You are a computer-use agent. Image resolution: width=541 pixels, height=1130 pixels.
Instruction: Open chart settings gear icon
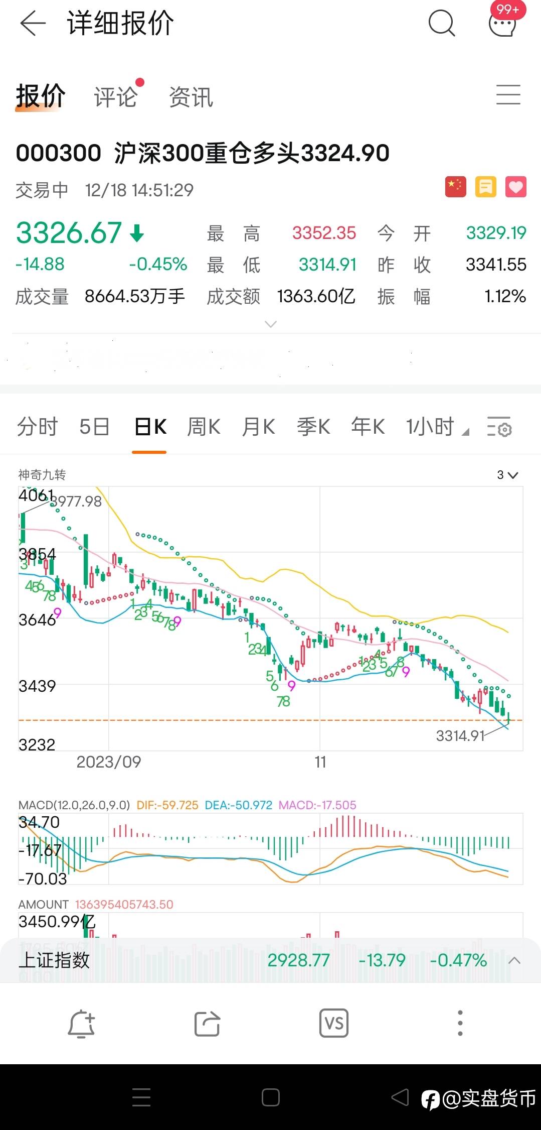pos(499,427)
